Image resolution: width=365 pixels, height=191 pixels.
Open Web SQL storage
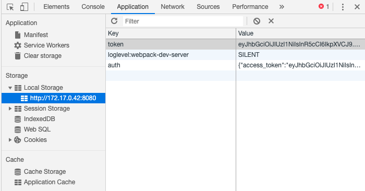pos(37,129)
